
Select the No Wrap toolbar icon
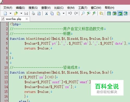[109, 13]
